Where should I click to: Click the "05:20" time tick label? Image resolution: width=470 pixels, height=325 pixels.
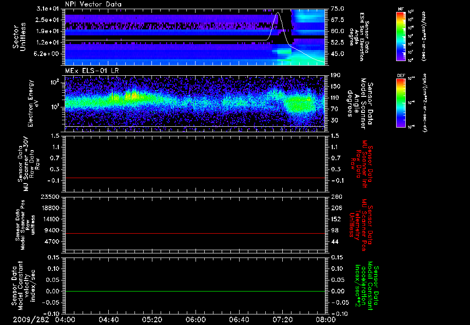152,319
